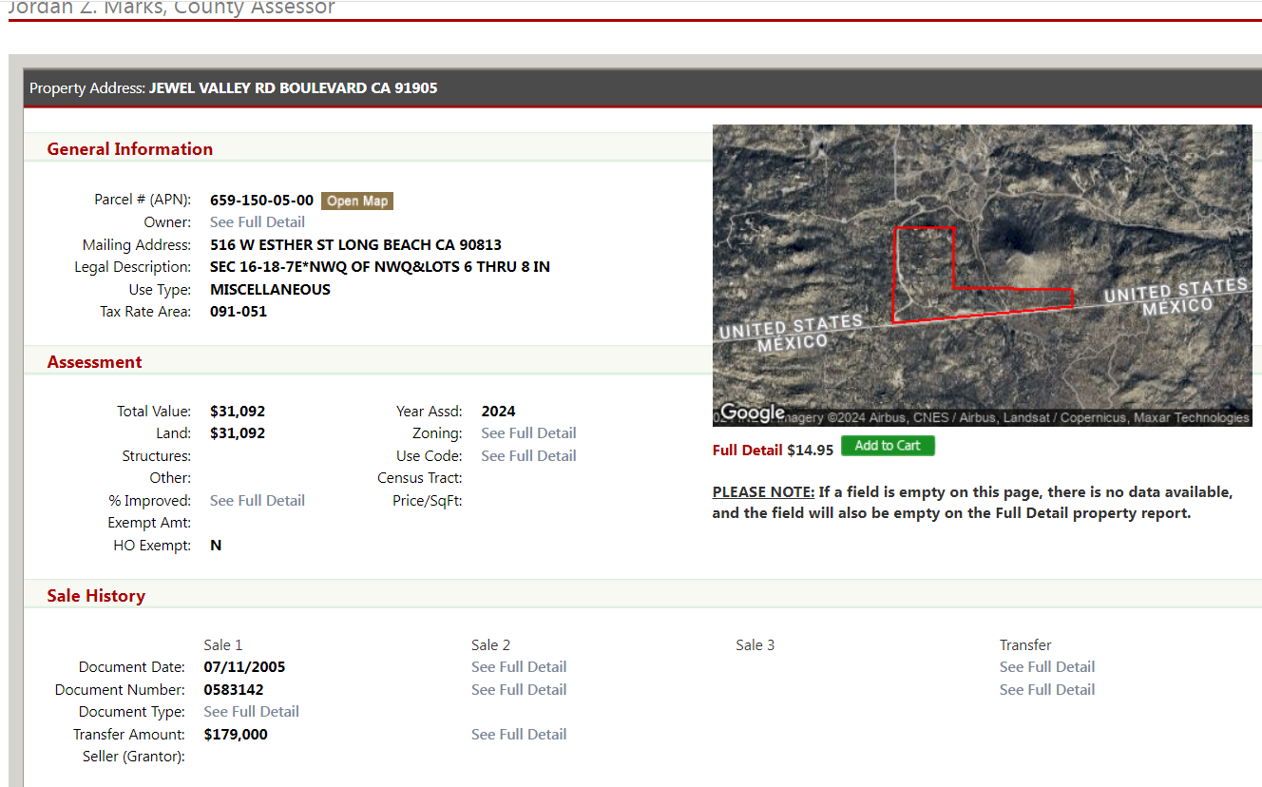This screenshot has height=787, width=1262.
Task: Click the MISCELLANEOUS use type value
Action: pyautogui.click(x=270, y=290)
